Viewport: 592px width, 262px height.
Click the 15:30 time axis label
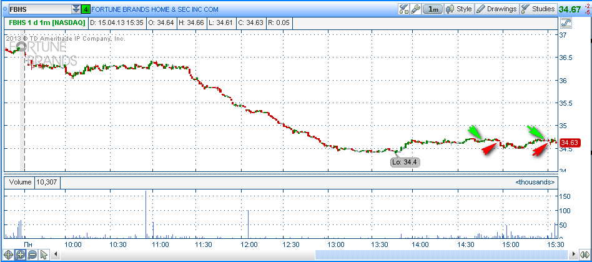coord(556,245)
